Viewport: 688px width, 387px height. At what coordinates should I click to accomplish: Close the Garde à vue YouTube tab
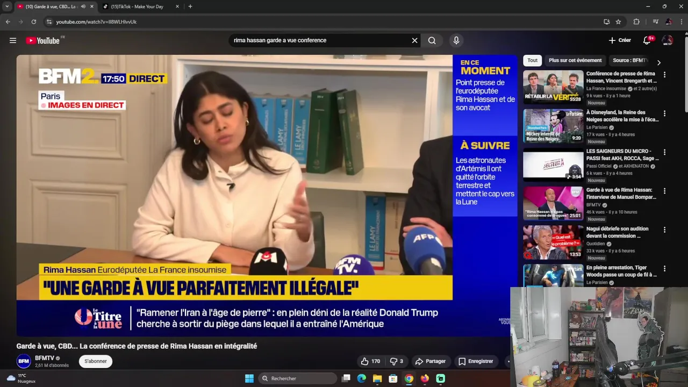click(x=92, y=6)
